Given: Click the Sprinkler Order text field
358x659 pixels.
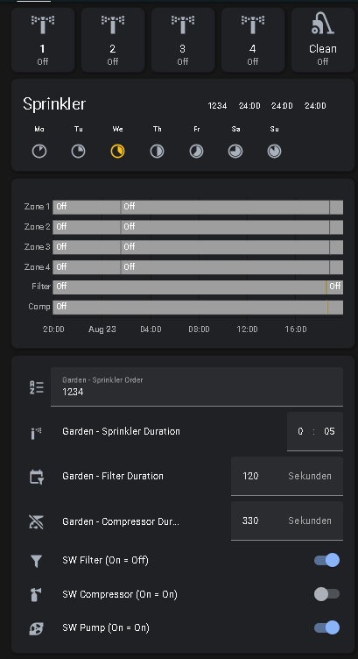Looking at the screenshot, I should [x=197, y=386].
